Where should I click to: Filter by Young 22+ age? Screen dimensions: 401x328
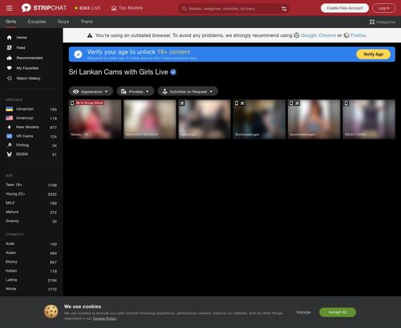pyautogui.click(x=31, y=194)
